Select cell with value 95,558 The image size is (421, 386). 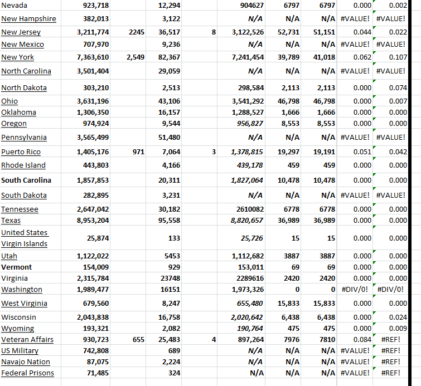(164, 221)
